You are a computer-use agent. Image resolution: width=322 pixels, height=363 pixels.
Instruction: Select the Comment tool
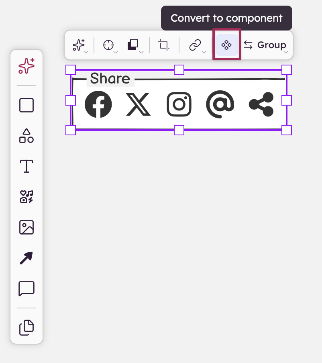26,289
